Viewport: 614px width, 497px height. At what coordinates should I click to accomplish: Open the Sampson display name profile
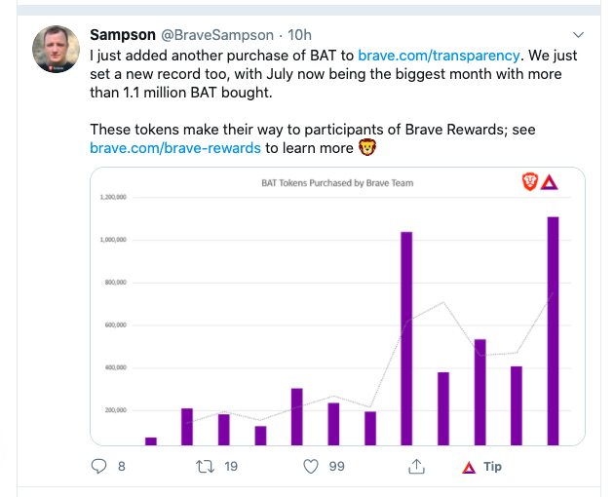(x=123, y=35)
